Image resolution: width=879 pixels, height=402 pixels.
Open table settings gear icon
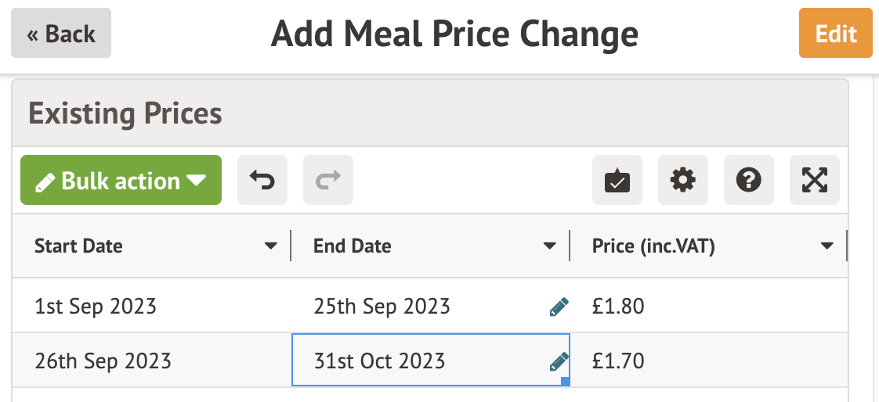click(x=683, y=181)
